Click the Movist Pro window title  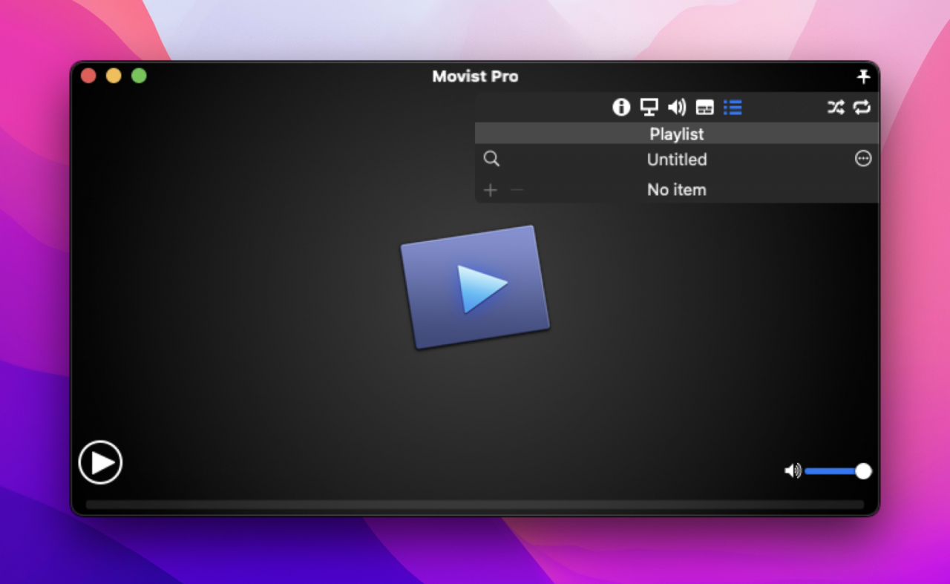pyautogui.click(x=475, y=76)
